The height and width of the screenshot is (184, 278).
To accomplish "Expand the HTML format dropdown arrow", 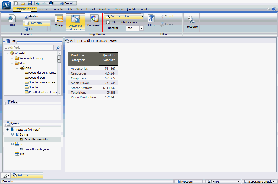I will tap(21, 22).
